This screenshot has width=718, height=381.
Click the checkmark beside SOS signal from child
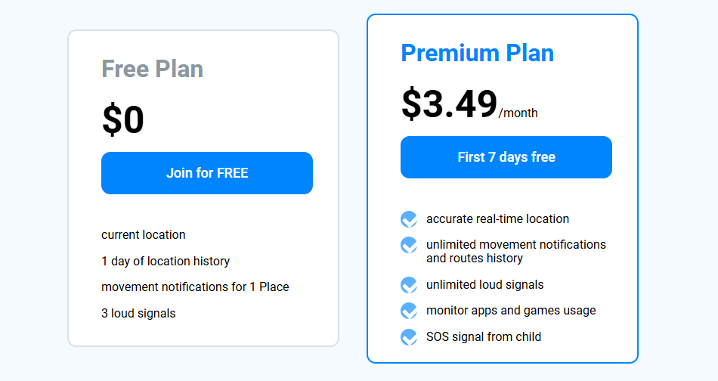click(x=409, y=337)
